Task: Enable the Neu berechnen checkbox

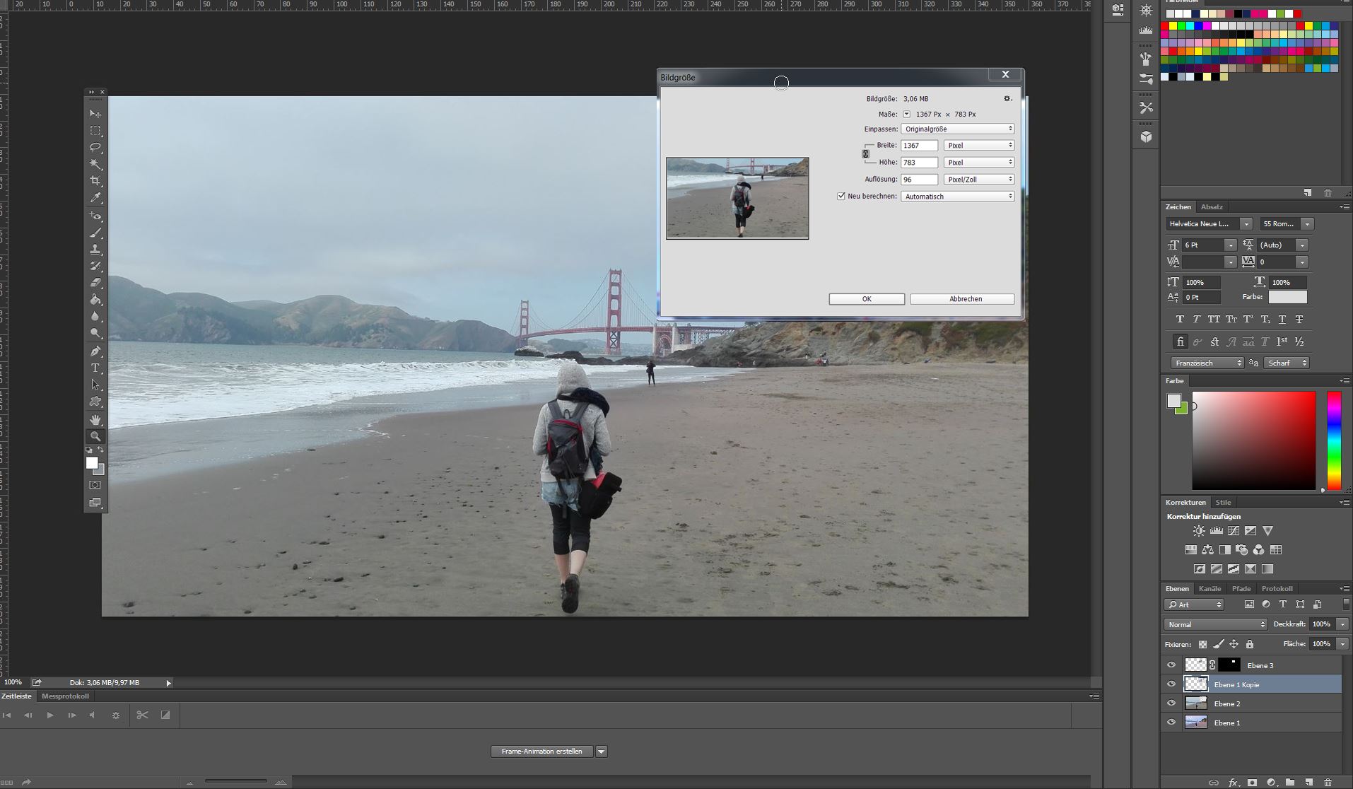Action: tap(841, 196)
